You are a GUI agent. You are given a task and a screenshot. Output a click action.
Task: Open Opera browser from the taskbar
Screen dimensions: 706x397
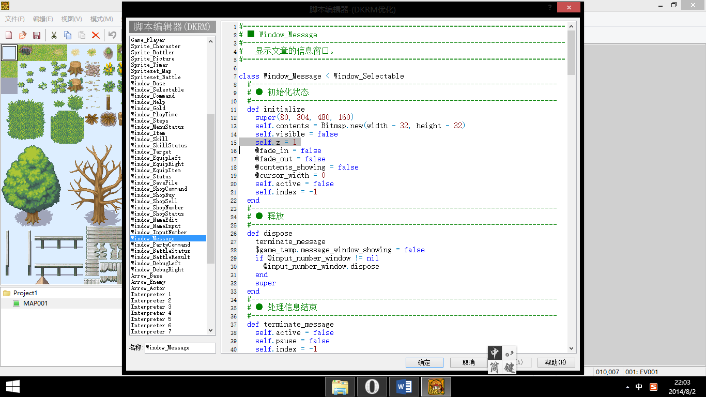click(372, 387)
